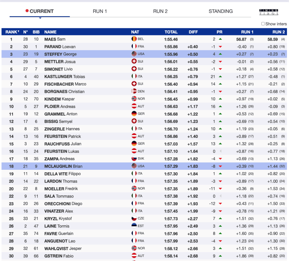Click the Czech flag next to KRYZL Krystof

click(x=134, y=219)
